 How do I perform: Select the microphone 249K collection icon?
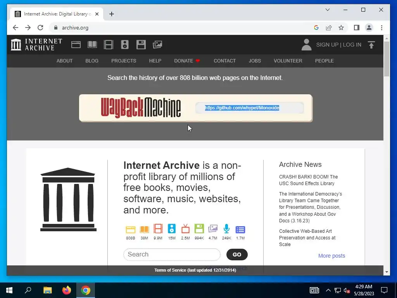coord(226,229)
